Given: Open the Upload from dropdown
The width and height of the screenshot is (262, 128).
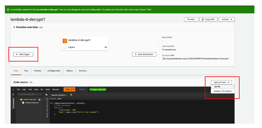Looking at the screenshot, I should point(221,83).
